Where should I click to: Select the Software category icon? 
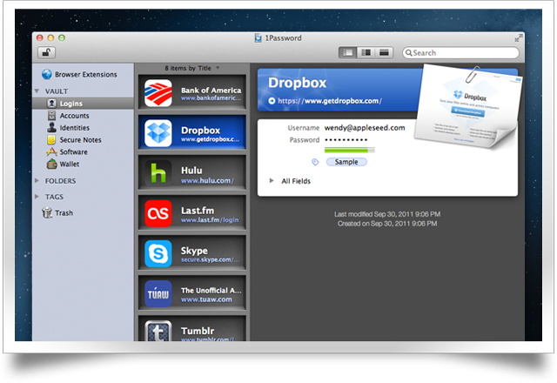[51, 151]
